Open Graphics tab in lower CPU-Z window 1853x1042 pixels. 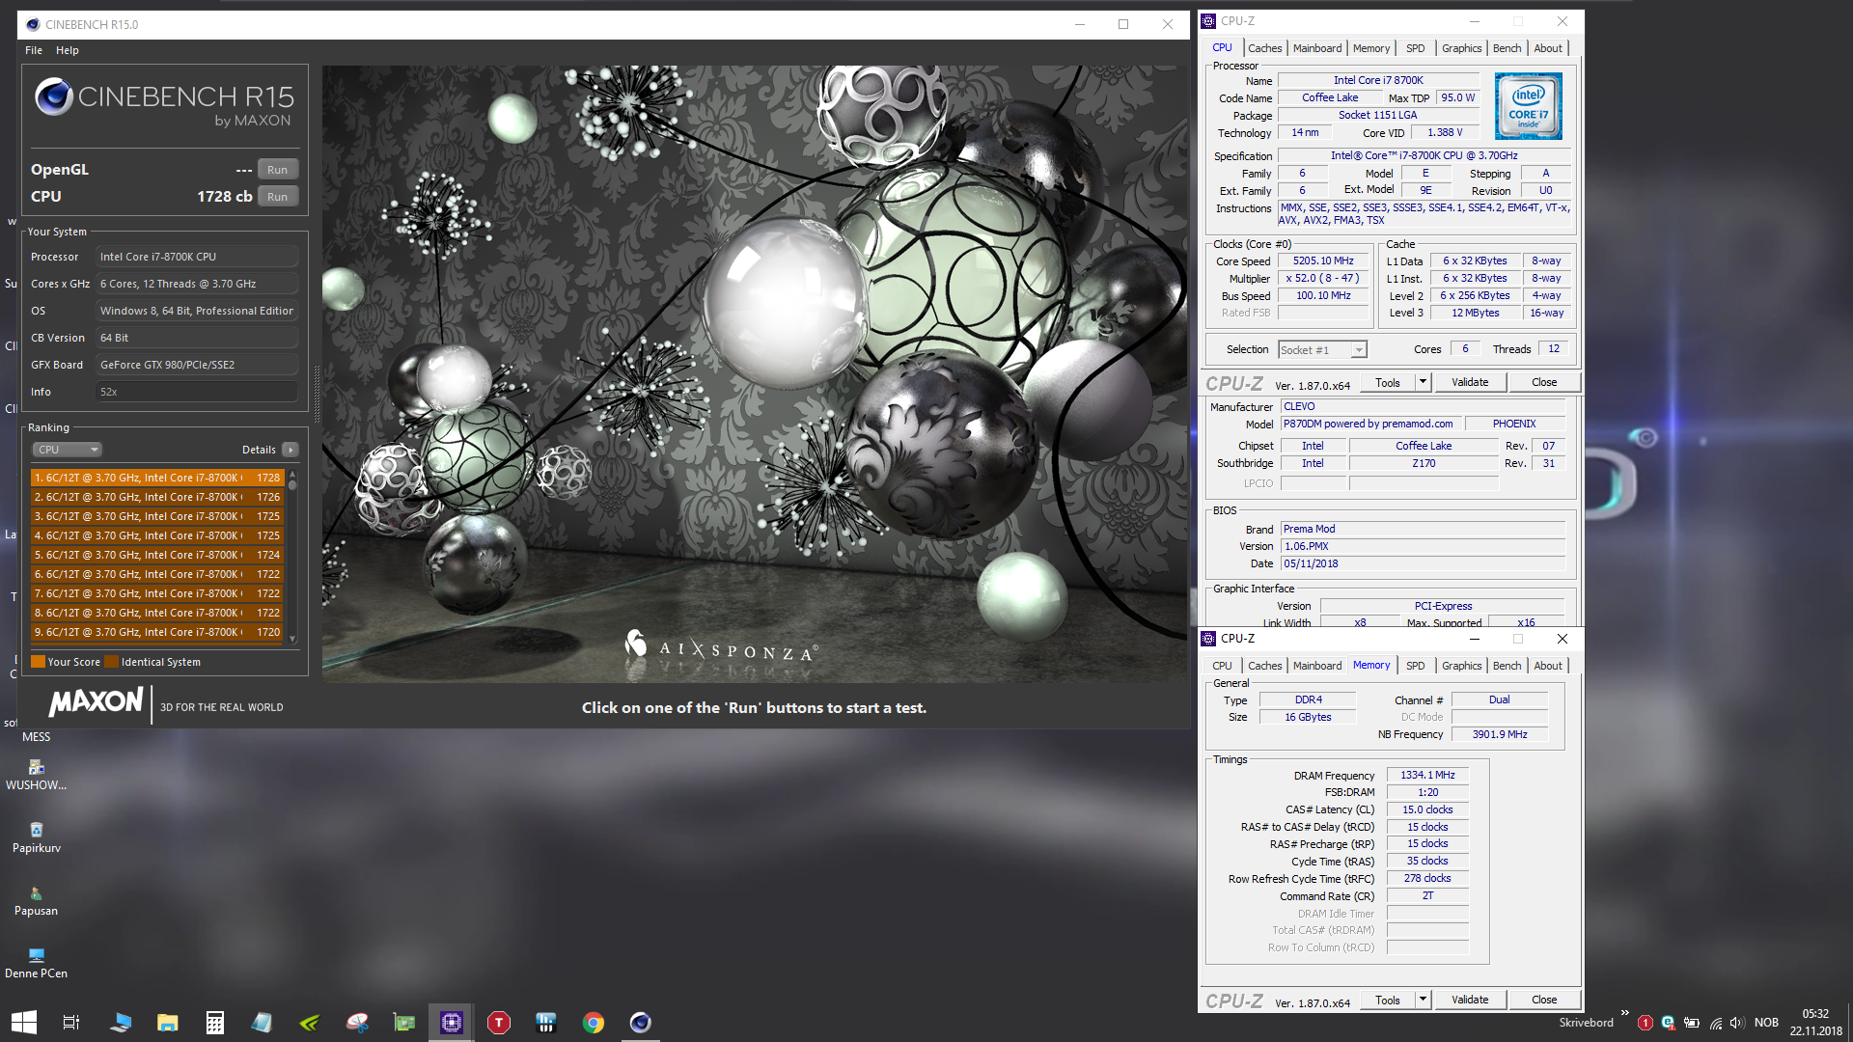(1461, 666)
